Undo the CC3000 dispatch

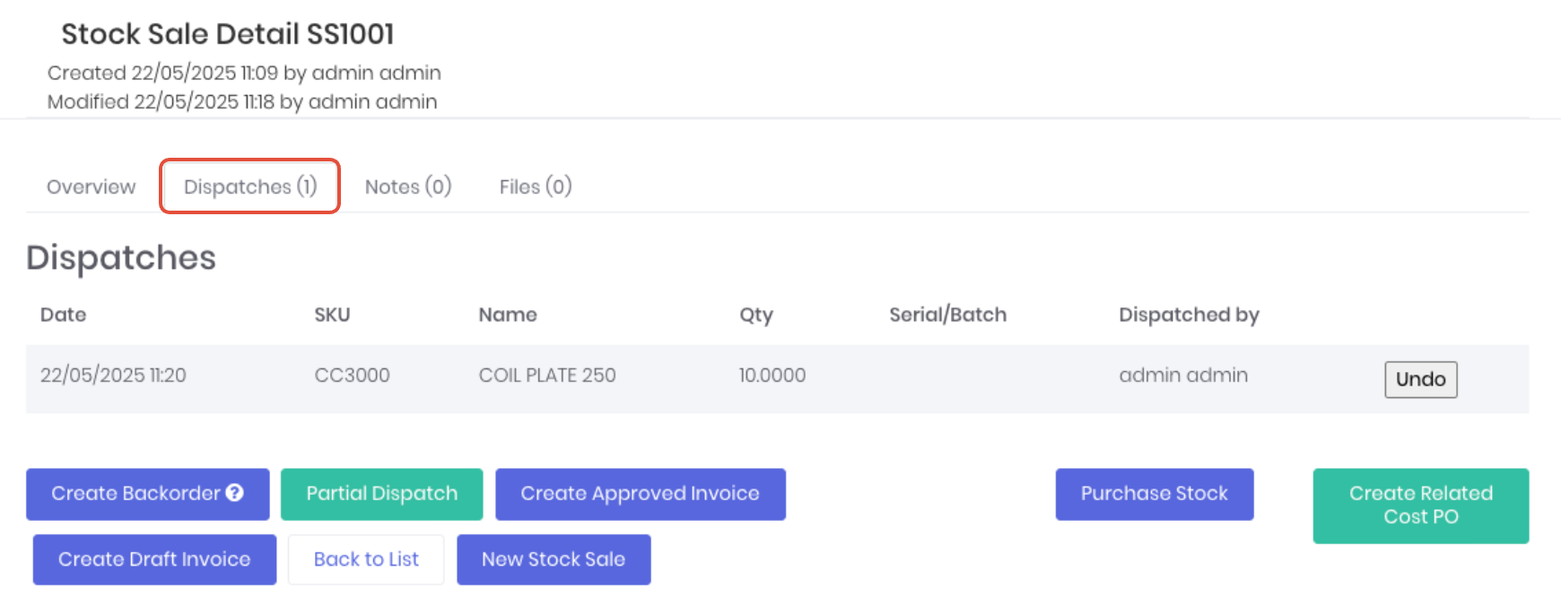(x=1421, y=379)
